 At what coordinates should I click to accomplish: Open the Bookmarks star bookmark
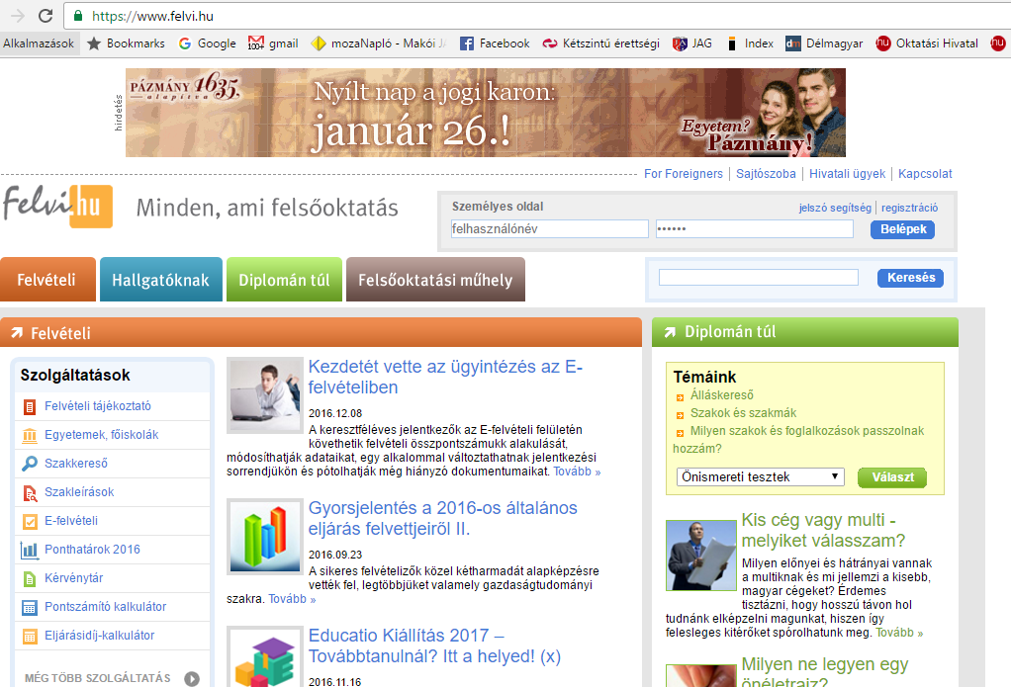[94, 43]
